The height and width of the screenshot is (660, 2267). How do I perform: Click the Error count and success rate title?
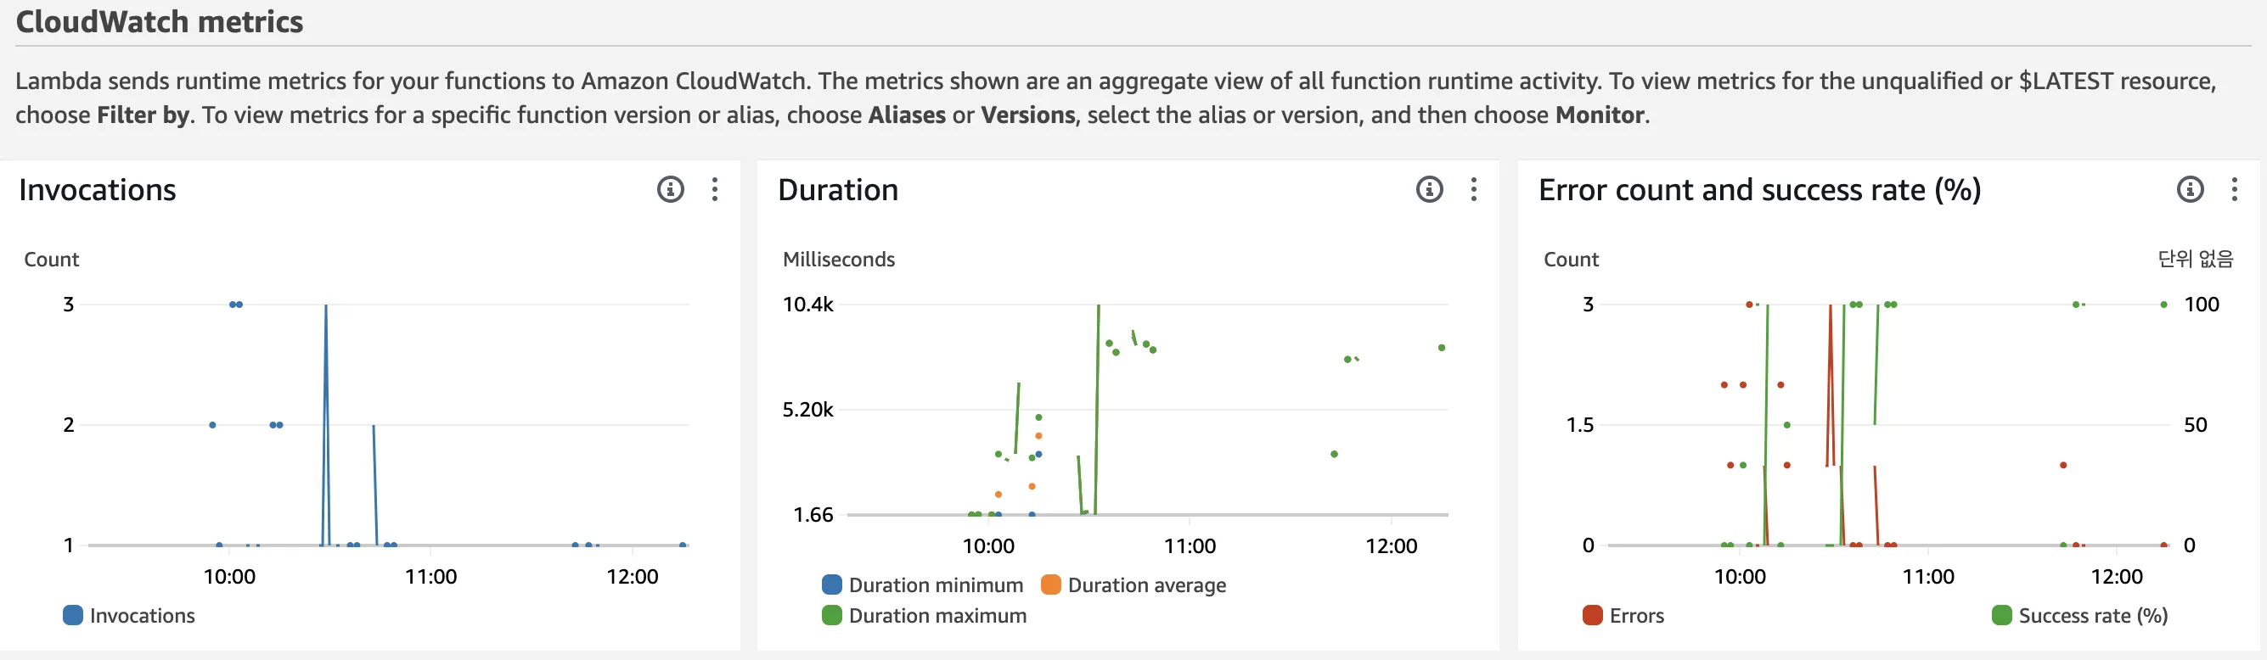tap(1758, 190)
